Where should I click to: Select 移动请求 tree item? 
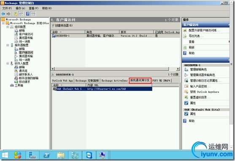24,82
